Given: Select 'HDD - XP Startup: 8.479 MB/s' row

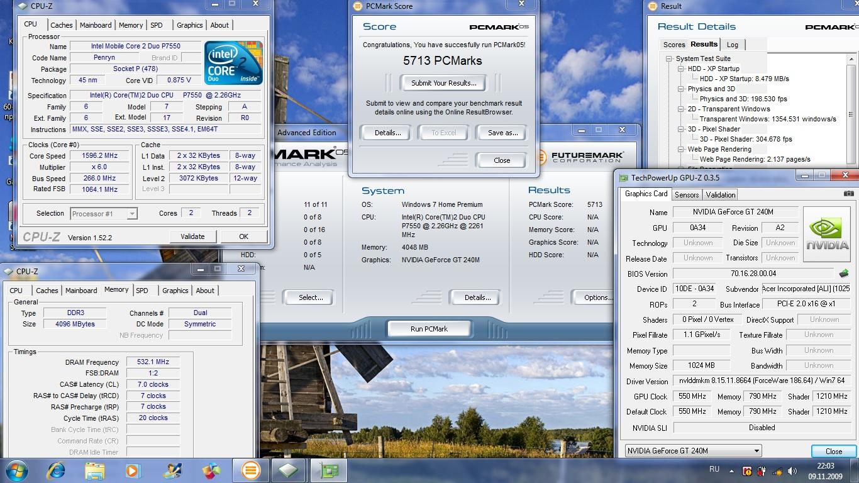Looking at the screenshot, I should pyautogui.click(x=744, y=79).
